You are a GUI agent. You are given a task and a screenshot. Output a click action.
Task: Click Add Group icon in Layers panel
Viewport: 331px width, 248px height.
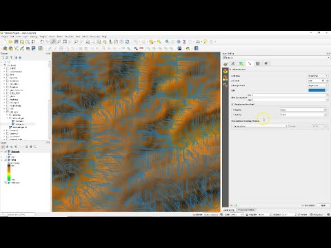(7, 147)
